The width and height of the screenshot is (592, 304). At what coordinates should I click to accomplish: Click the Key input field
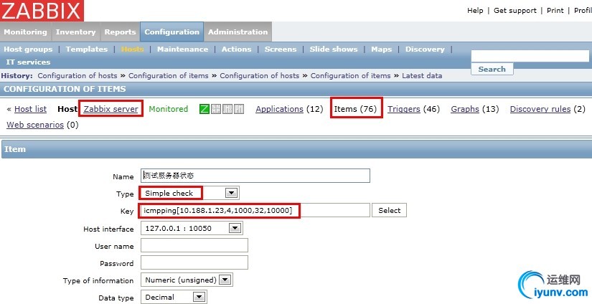[x=255, y=210]
